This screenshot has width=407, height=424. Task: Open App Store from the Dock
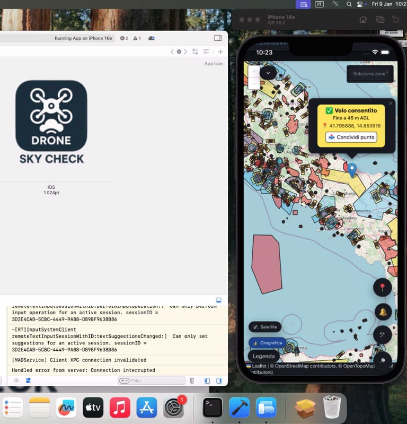point(146,408)
